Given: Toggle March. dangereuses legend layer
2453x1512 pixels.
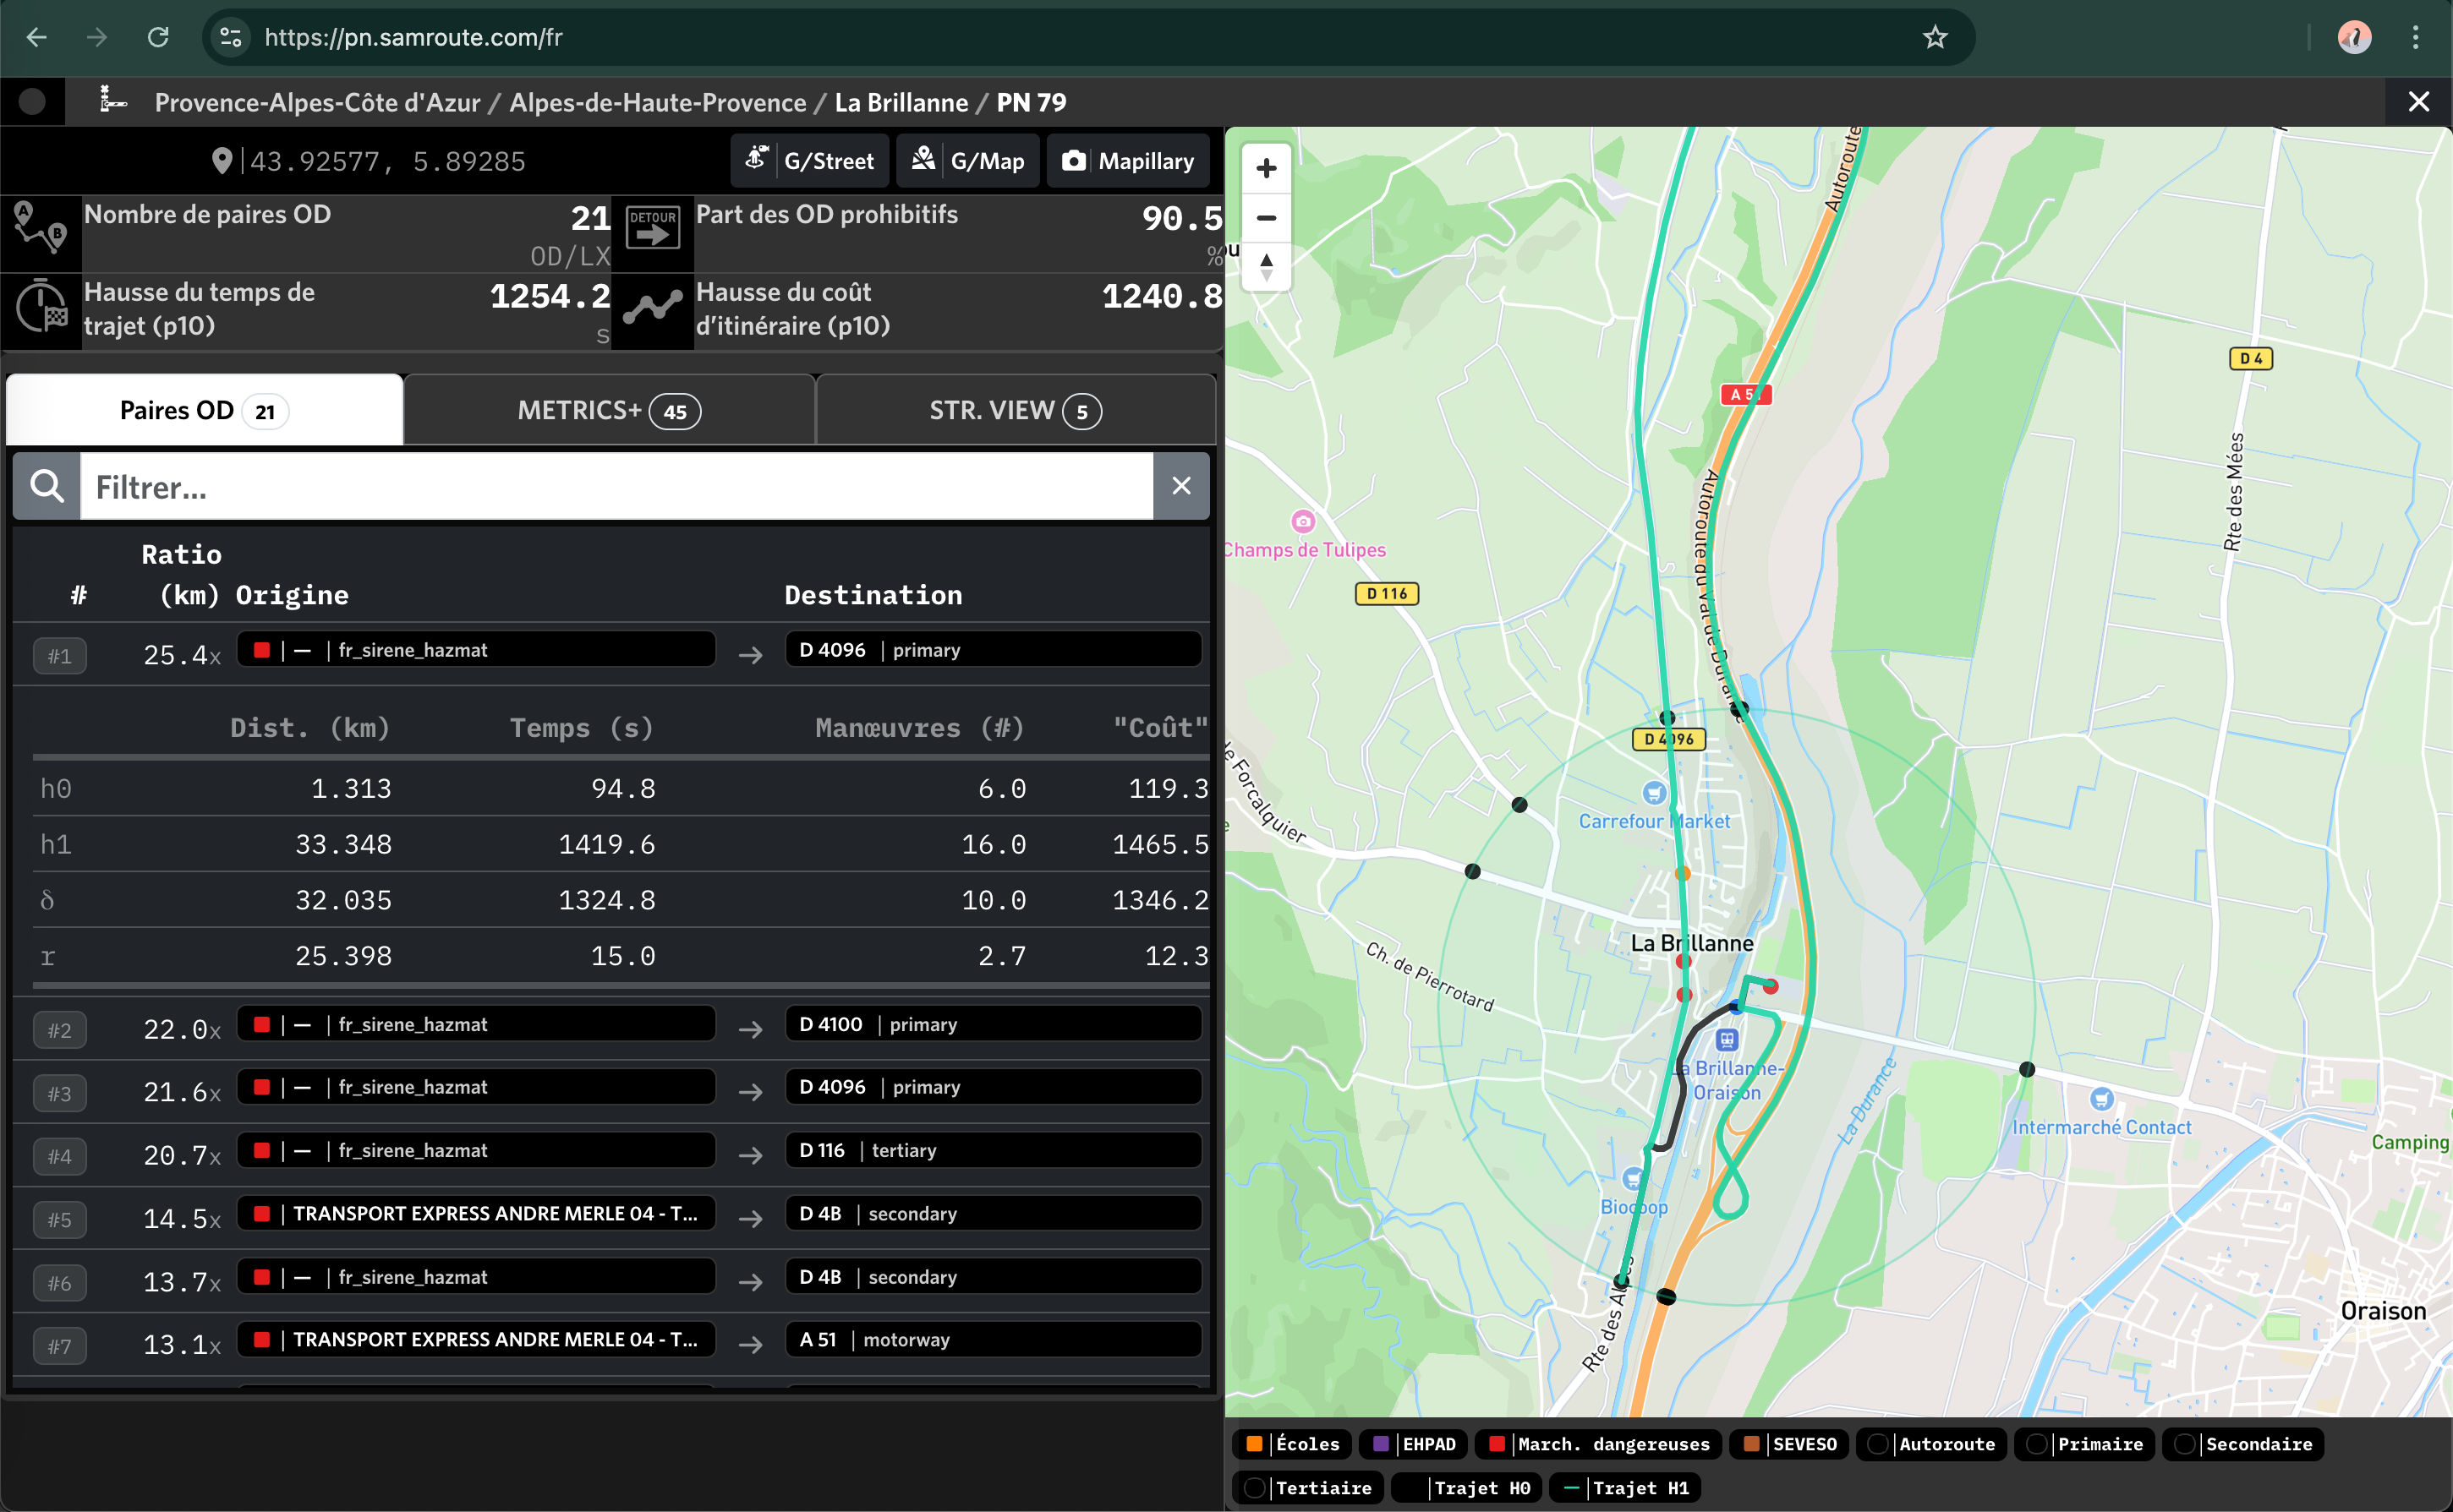Looking at the screenshot, I should tap(1599, 1444).
